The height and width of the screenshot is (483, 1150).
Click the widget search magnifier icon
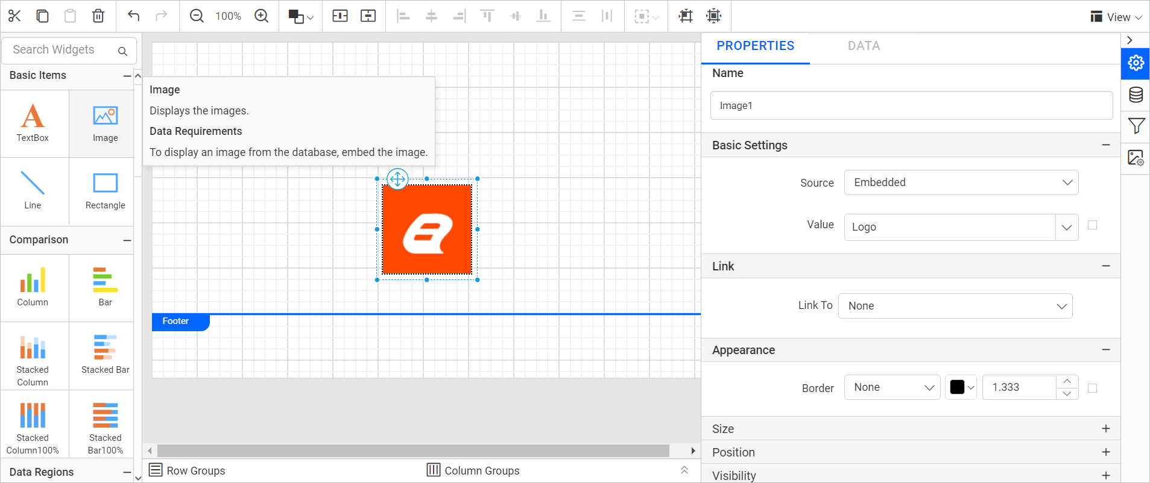(122, 51)
